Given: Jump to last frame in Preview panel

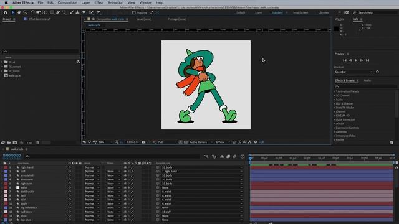Looking at the screenshot, I should click(x=367, y=60).
